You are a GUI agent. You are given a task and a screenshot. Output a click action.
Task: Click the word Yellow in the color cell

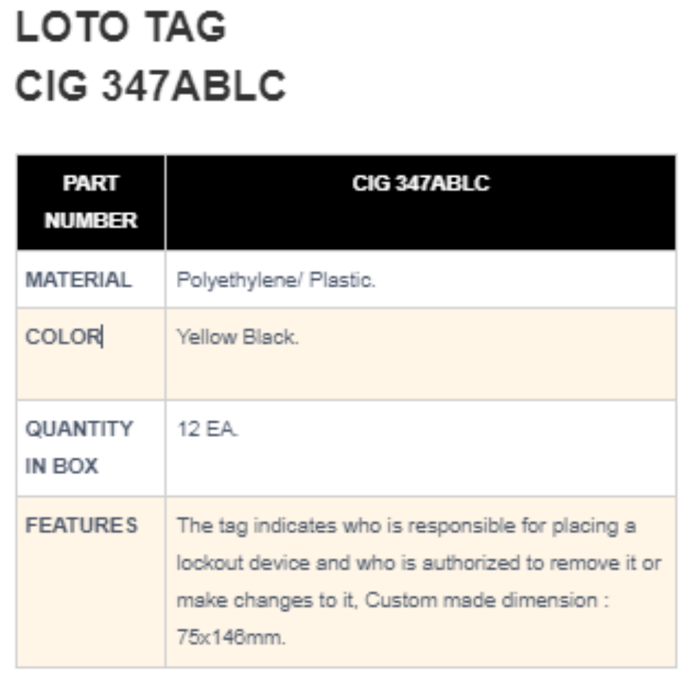206,337
